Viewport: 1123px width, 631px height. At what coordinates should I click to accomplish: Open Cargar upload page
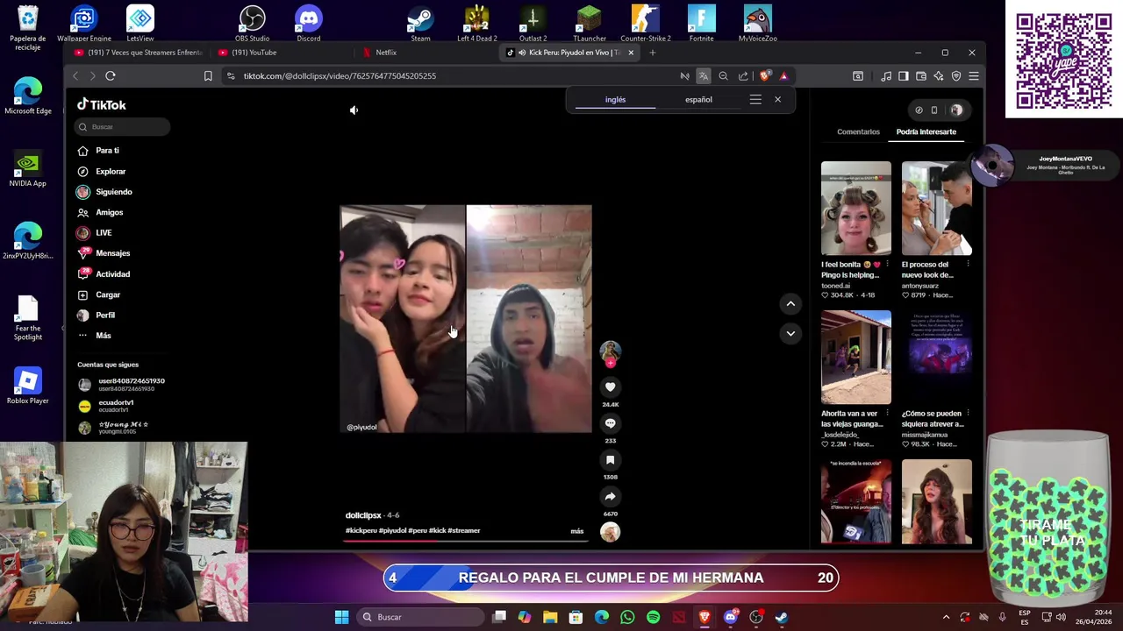pyautogui.click(x=108, y=294)
